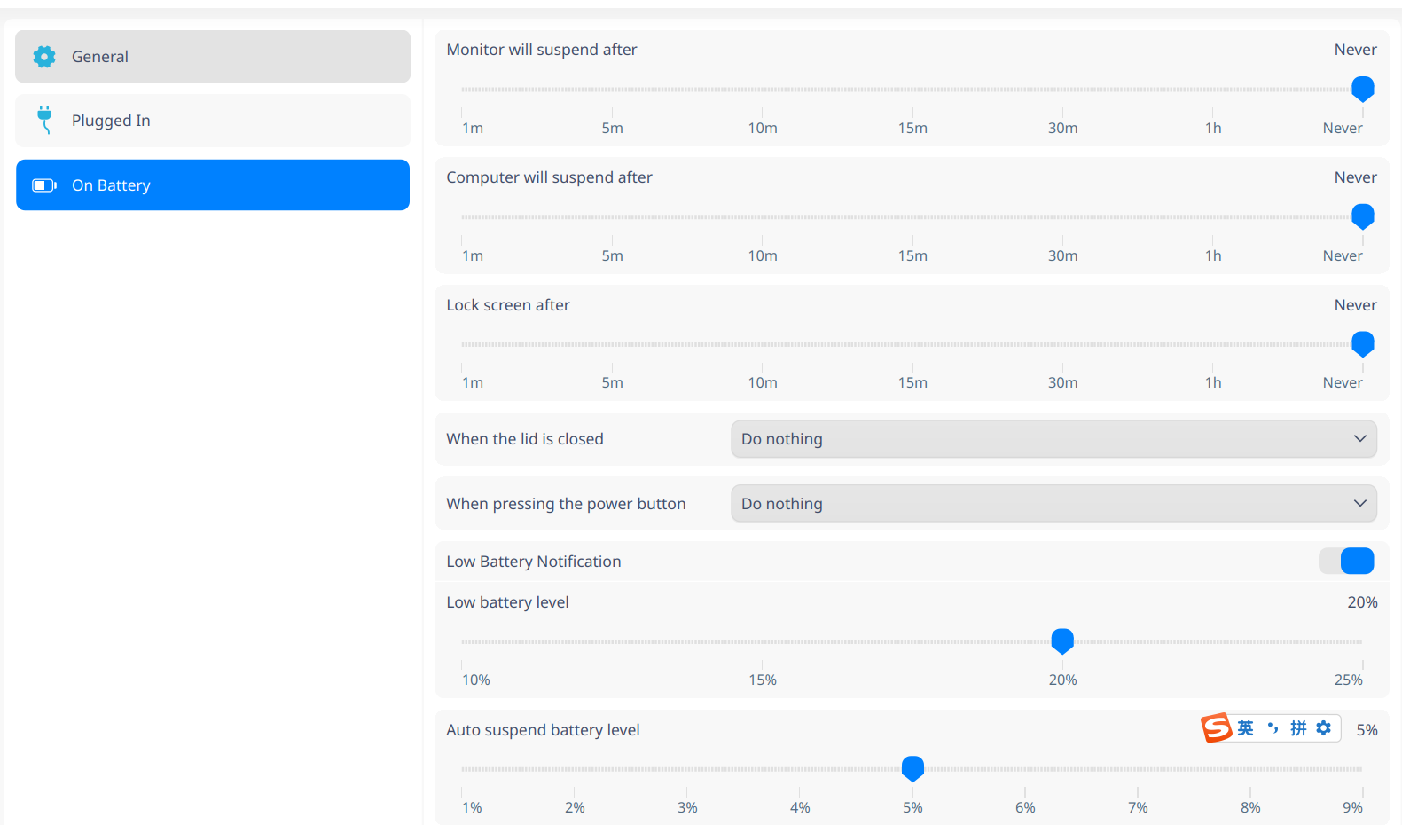1402x825 pixels.
Task: Click the General gear icon in sidebar
Action: tap(44, 57)
